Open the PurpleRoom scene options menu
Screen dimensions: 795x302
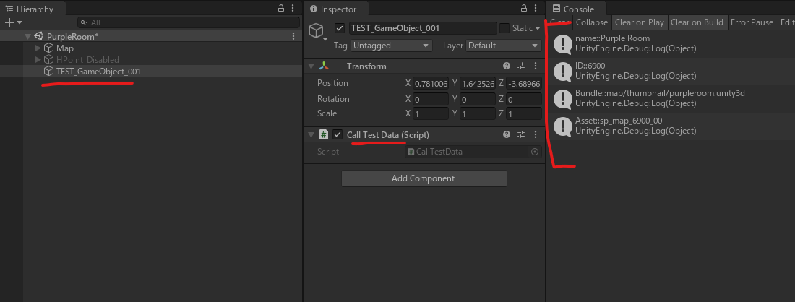[x=293, y=36]
